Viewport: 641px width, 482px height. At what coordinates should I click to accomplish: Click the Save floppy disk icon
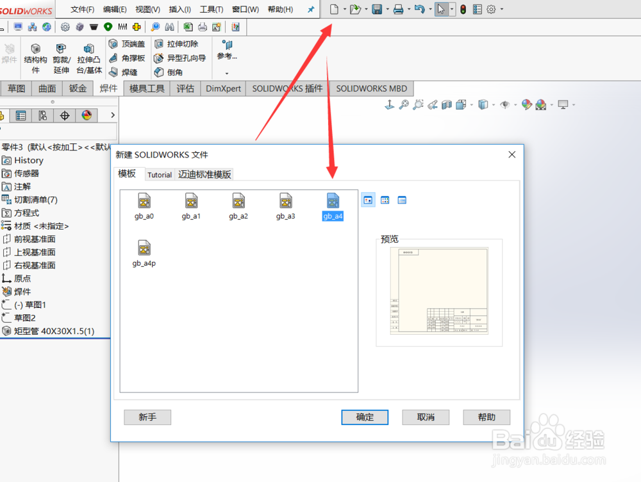tap(377, 9)
